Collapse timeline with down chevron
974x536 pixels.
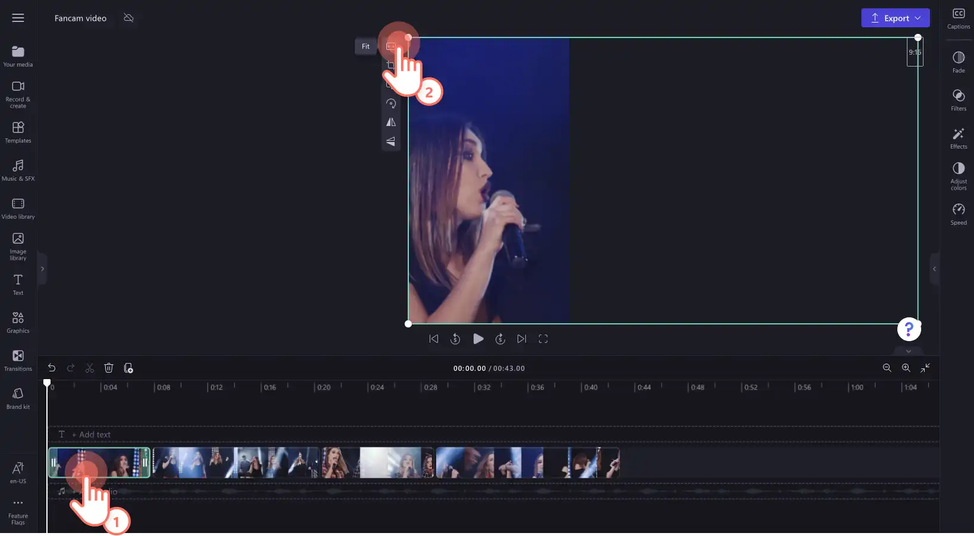pos(908,351)
